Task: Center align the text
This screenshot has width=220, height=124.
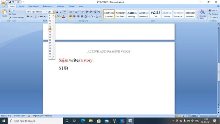Action: point(74,17)
